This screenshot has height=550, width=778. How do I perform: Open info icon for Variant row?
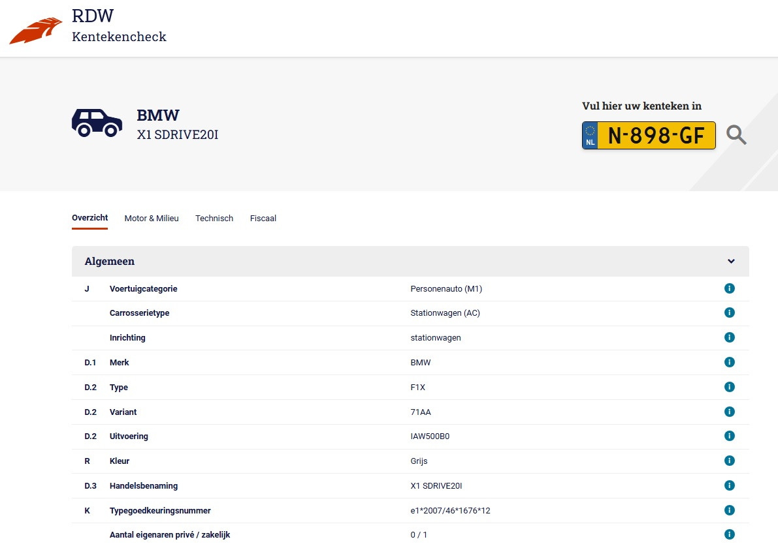coord(730,412)
